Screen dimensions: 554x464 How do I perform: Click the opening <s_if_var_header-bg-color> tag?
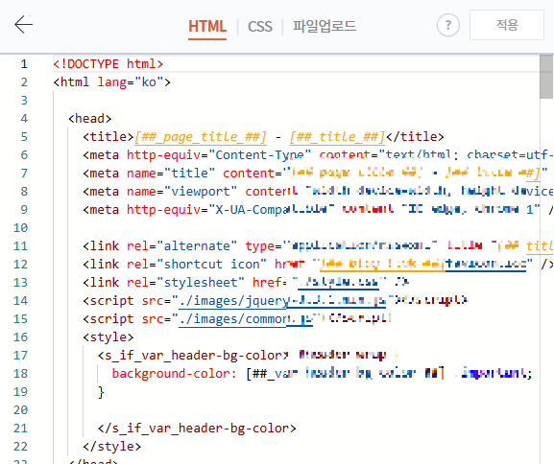(193, 356)
